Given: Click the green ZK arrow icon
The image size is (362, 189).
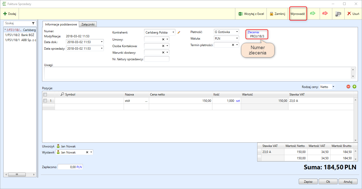Looking at the screenshot, I should (313, 14).
